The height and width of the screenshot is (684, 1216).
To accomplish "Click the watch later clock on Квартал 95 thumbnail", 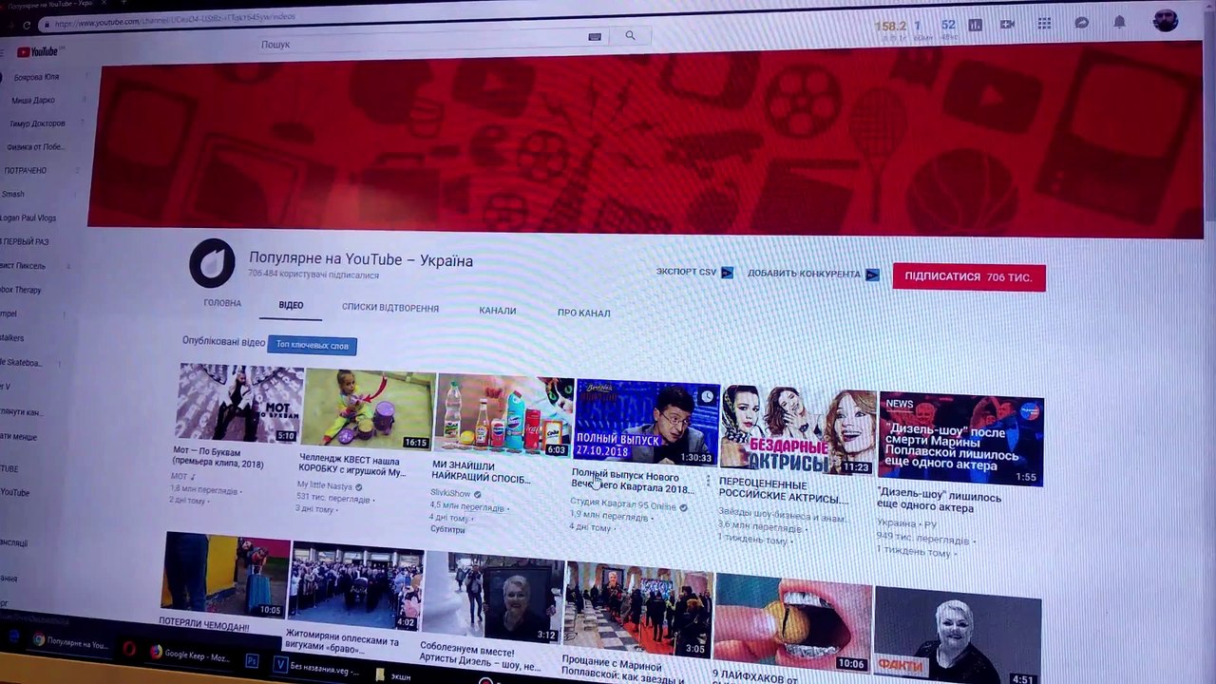I will coord(706,395).
